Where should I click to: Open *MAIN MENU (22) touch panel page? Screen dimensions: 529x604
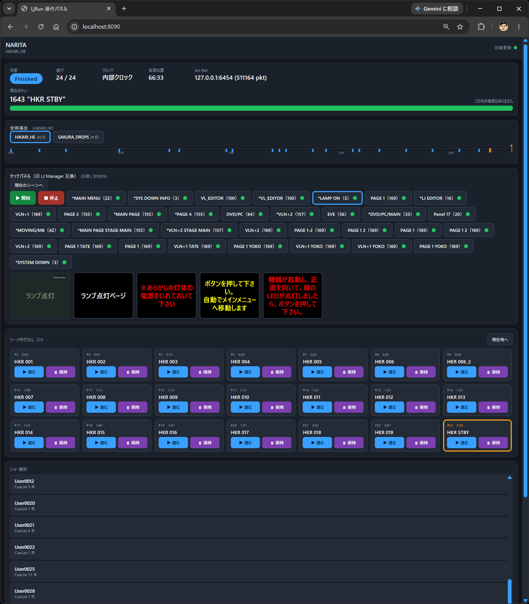tap(96, 198)
